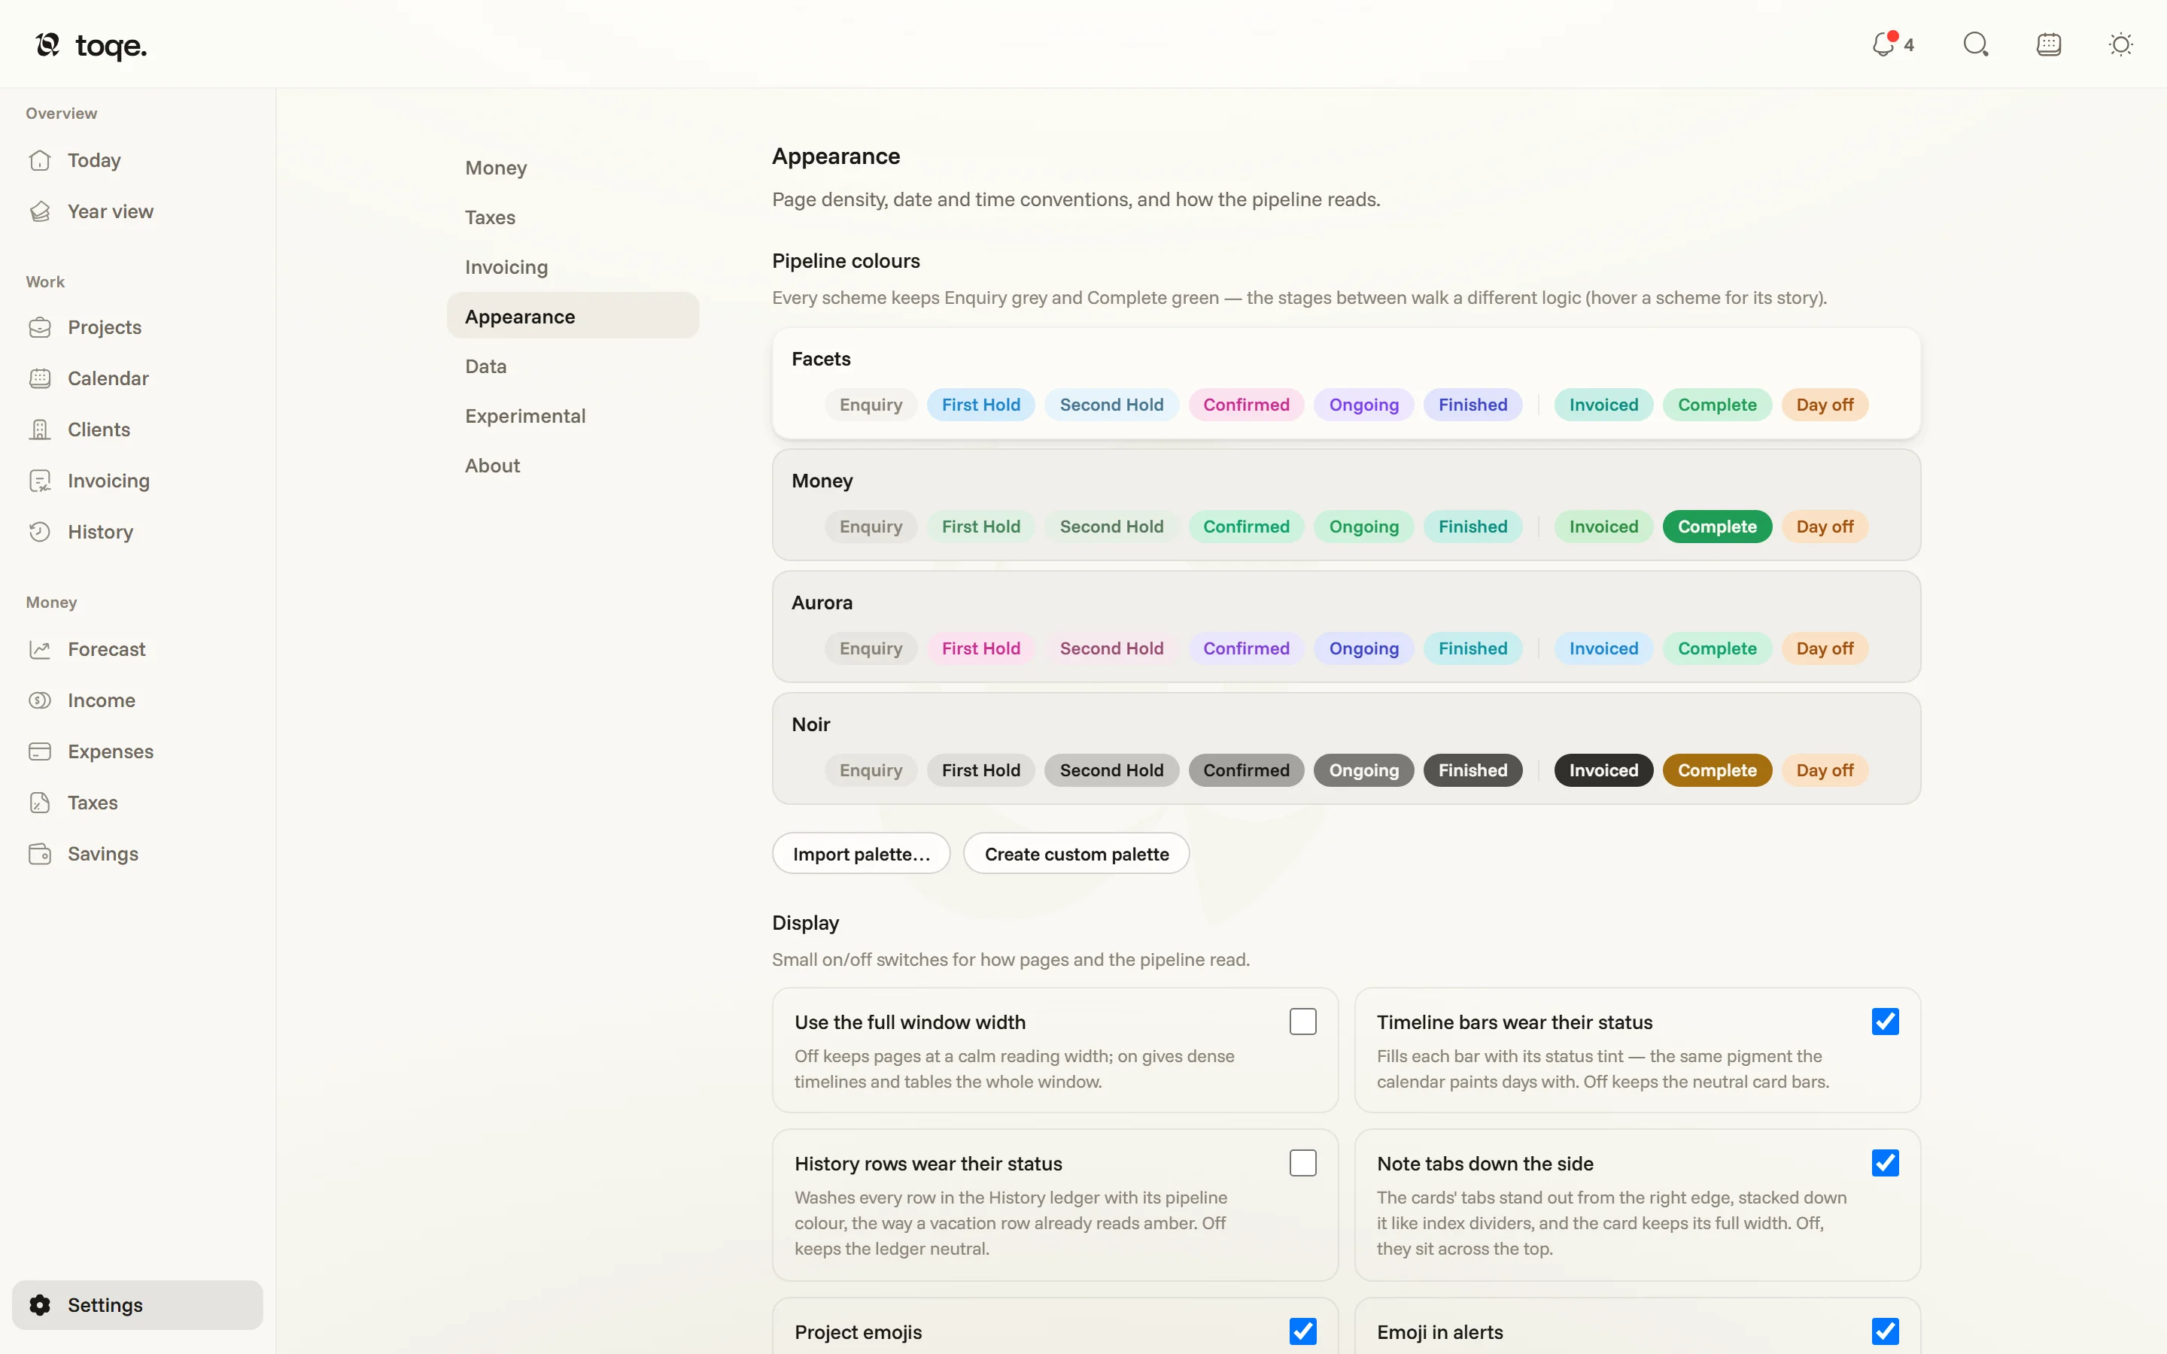This screenshot has width=2167, height=1354.
Task: Click the Ongoing chip in the Aurora row
Action: coord(1363,648)
